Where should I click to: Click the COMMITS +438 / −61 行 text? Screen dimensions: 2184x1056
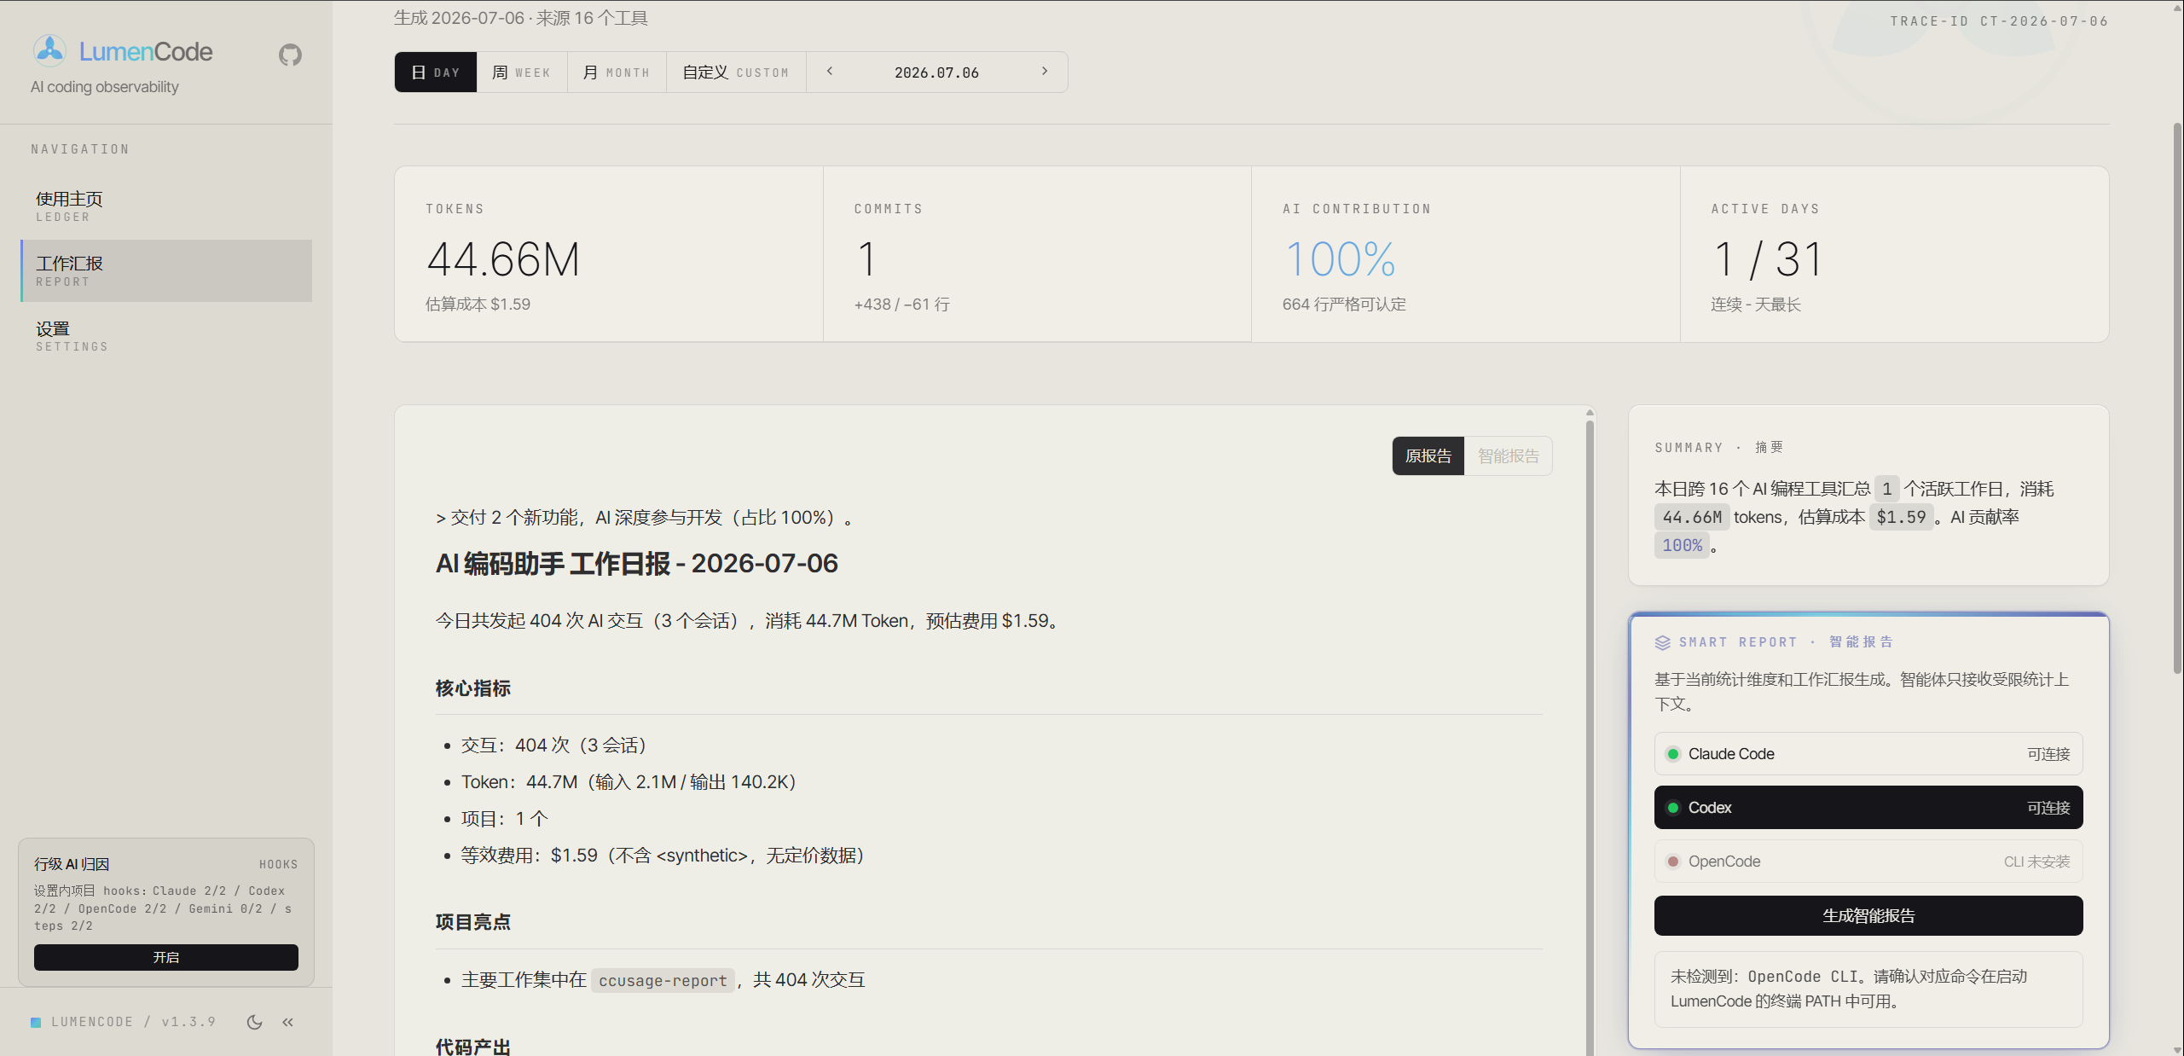902,305
